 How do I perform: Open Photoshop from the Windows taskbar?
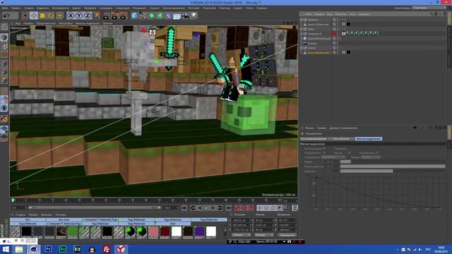click(x=48, y=249)
